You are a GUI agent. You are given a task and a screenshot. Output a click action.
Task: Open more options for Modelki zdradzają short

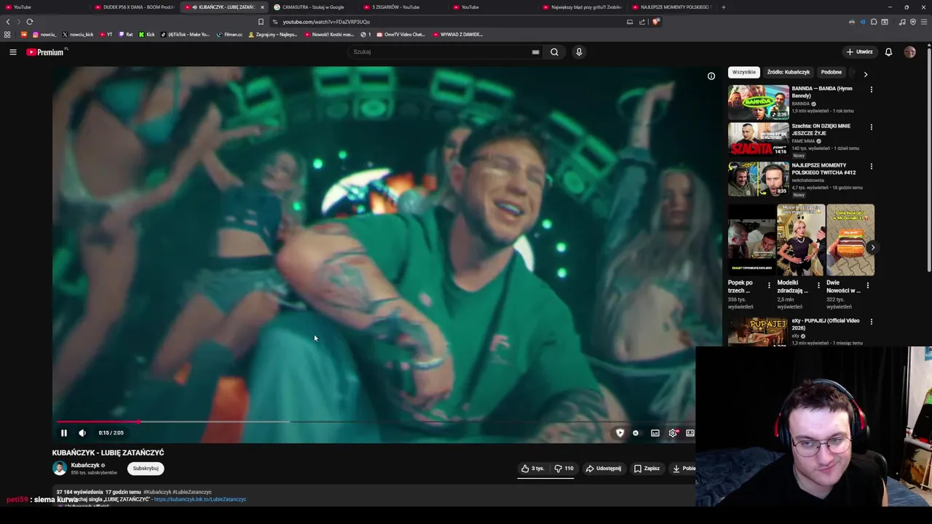coord(818,285)
